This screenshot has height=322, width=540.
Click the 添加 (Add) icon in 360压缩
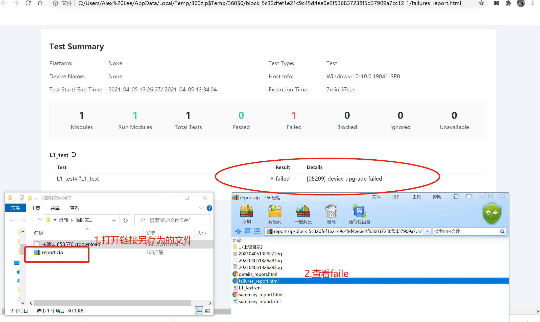pyautogui.click(x=246, y=212)
